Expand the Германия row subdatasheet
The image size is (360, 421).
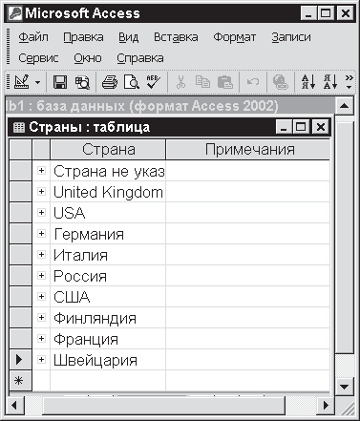coord(41,234)
